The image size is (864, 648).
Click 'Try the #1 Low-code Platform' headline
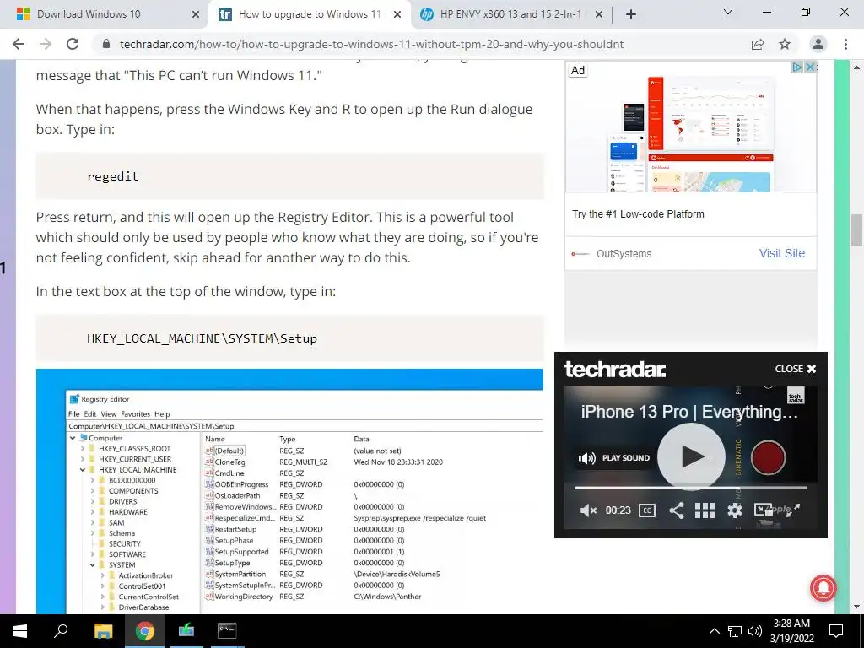[x=638, y=213]
